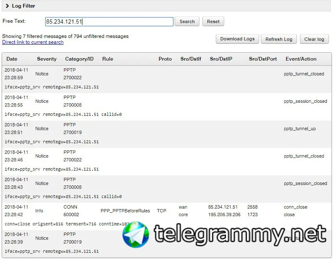Click the 2700019 ID in 23:28:39 row
The image size is (334, 260).
(x=72, y=242)
